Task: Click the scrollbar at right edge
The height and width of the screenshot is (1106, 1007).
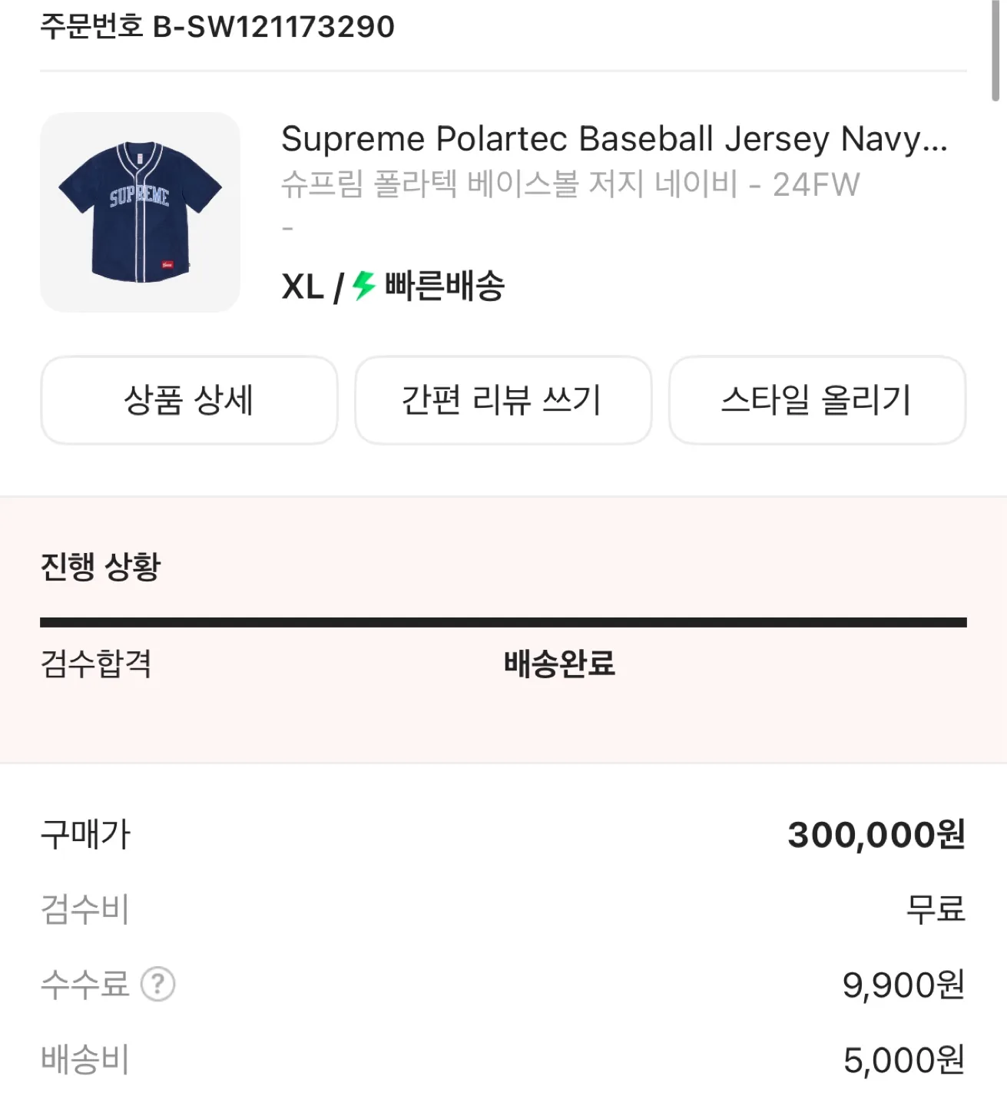Action: point(995,51)
